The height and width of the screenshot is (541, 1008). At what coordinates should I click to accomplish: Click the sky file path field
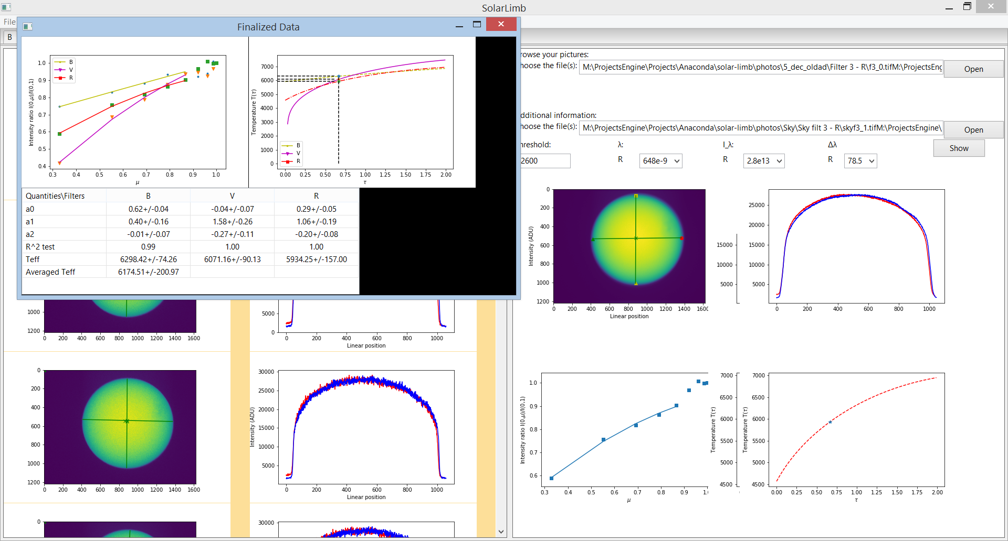point(761,128)
